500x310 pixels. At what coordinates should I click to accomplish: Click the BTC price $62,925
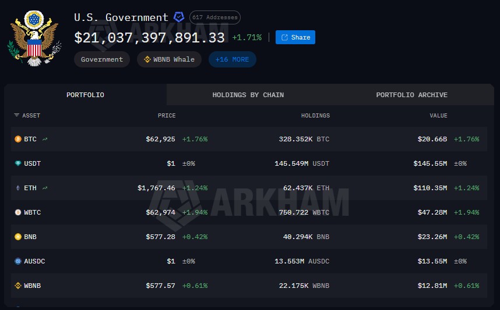pyautogui.click(x=160, y=139)
